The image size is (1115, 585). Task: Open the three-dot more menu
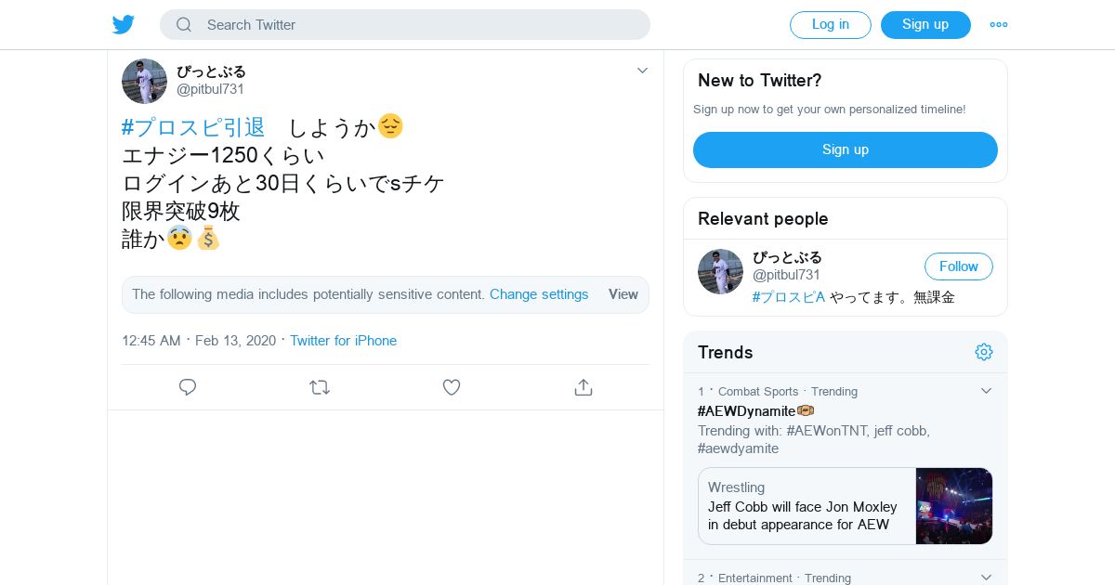(999, 25)
